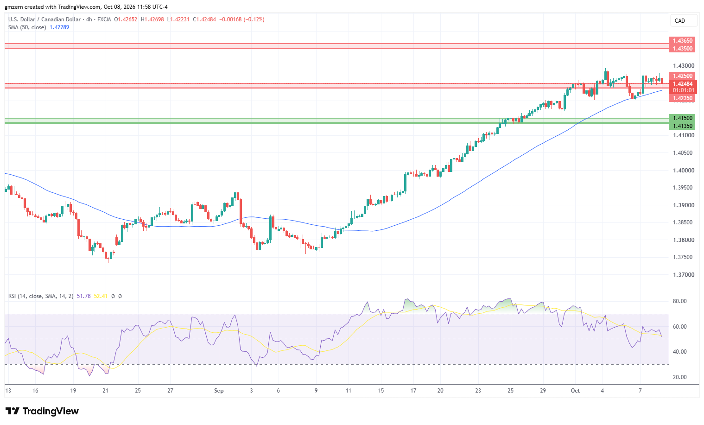The height and width of the screenshot is (425, 704).
Task: Click the 1.43650 resistance price label
Action: coord(683,41)
